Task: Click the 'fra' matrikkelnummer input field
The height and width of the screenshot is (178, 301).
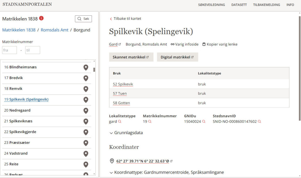Action: [9, 50]
